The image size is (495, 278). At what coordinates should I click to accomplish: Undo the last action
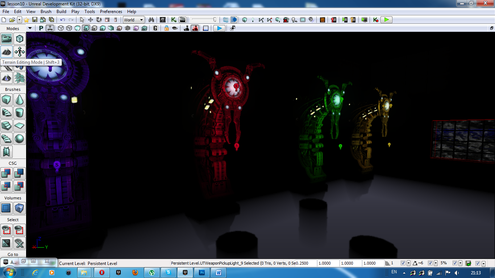[63, 20]
